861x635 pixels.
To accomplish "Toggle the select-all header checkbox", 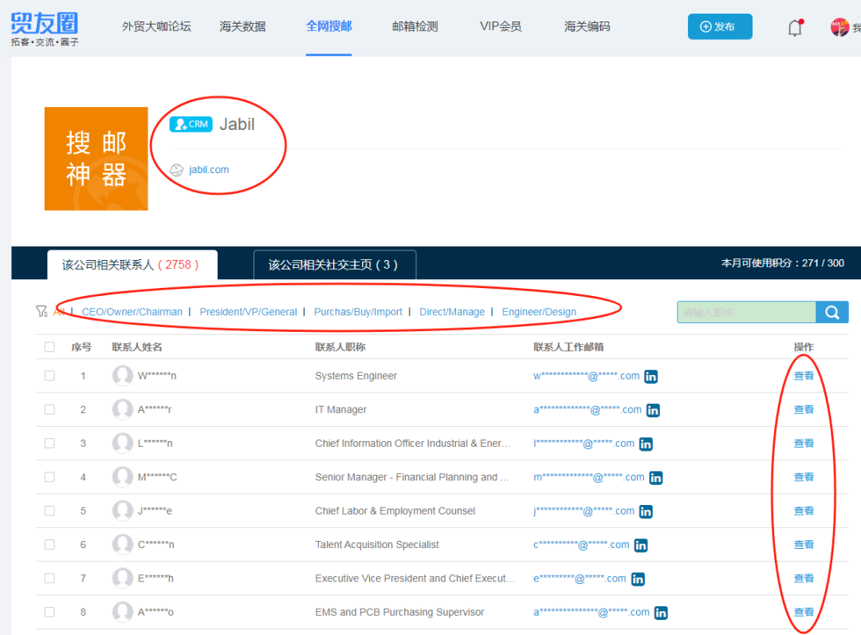I will (x=49, y=347).
